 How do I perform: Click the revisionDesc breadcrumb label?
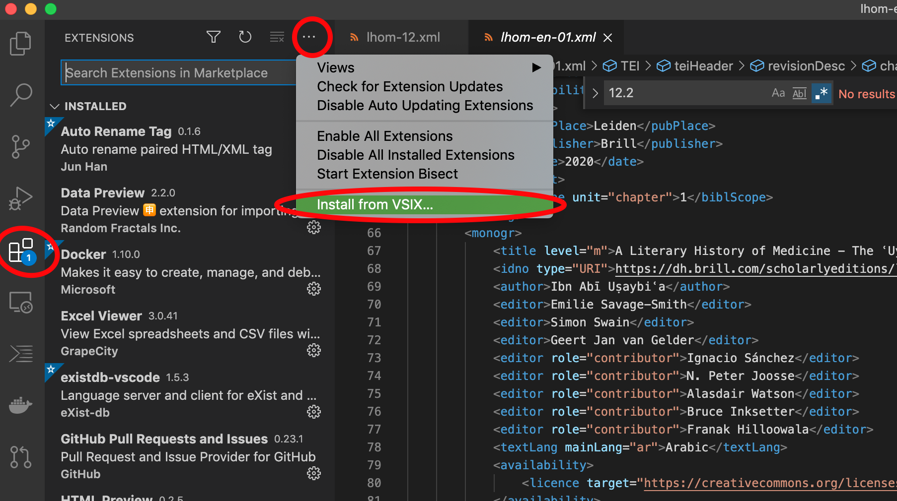[x=806, y=66]
